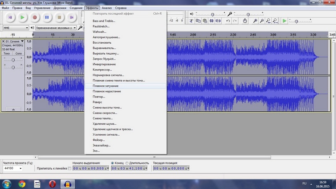Adjust the track pan slider
336x189 pixels.
pos(13,68)
